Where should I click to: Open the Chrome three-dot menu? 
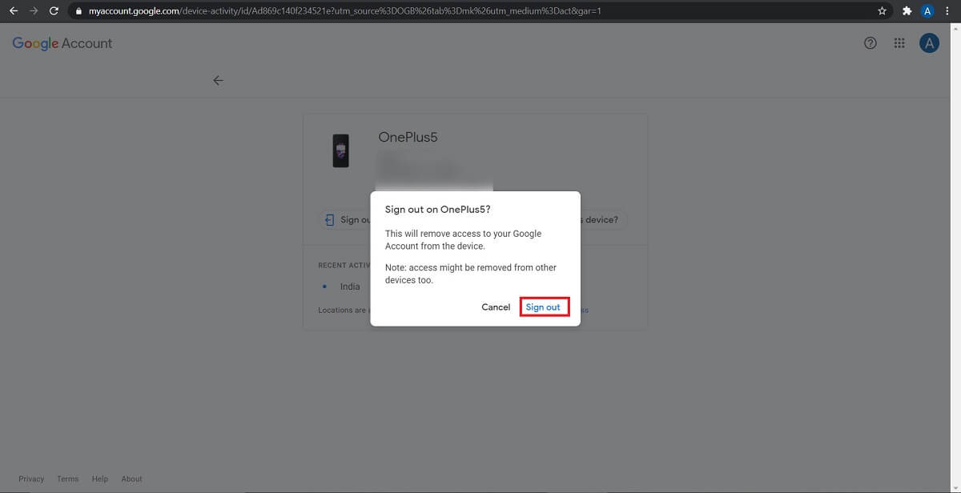pos(949,11)
